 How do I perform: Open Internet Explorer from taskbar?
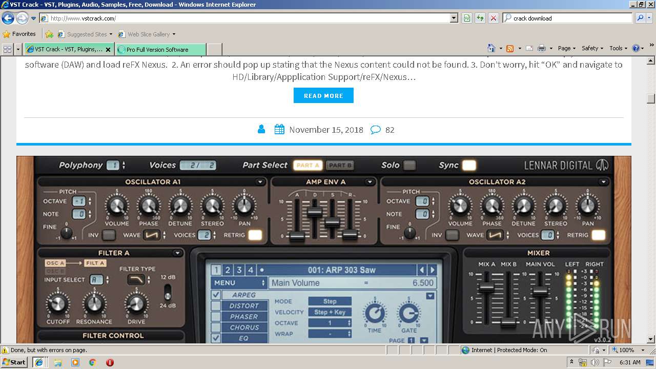(x=38, y=362)
